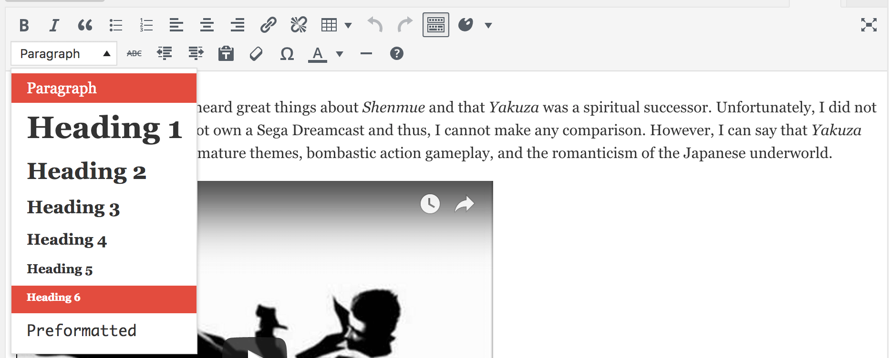Screen dimensions: 889x358
Task: Insert or edit link
Action: tap(268, 25)
